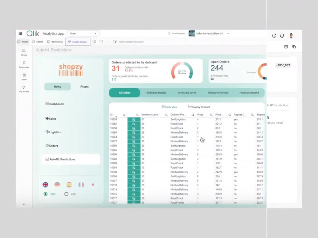The image size is (318, 238).
Task: Open Bookmarks in the left sidebar
Action: (24, 64)
